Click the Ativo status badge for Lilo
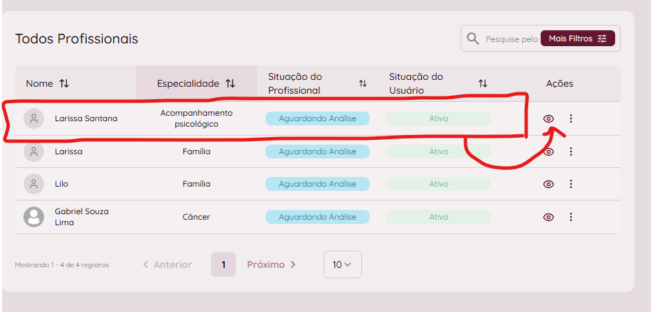 pyautogui.click(x=439, y=184)
